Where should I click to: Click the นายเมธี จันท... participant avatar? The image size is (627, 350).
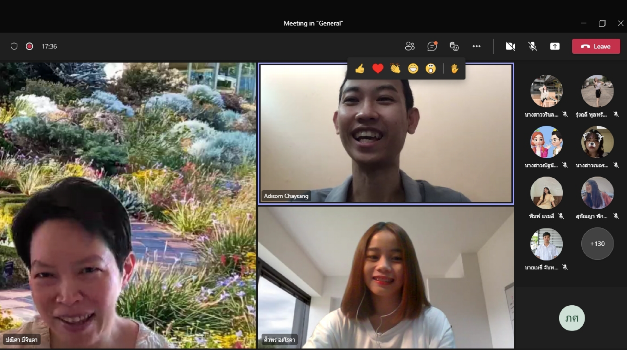(x=546, y=244)
